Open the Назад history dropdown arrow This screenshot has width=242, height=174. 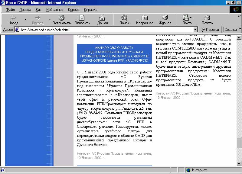pyautogui.click(x=25, y=20)
